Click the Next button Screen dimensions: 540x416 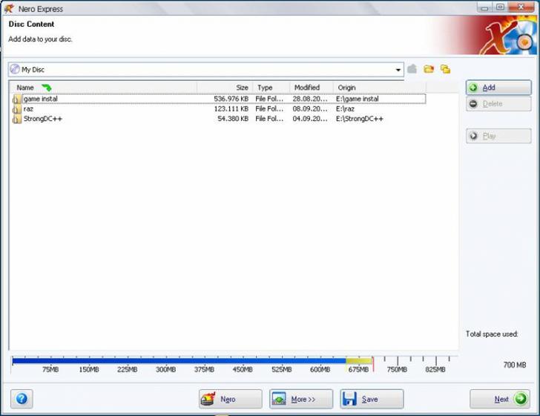point(501,399)
